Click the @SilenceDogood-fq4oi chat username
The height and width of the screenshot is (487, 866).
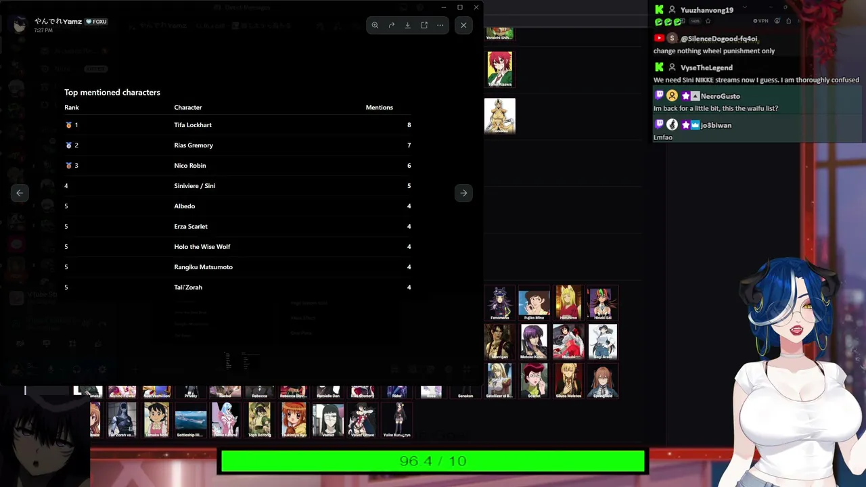[719, 39]
